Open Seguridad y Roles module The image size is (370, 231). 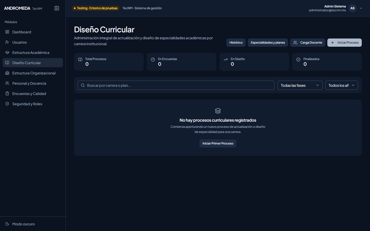click(x=33, y=104)
